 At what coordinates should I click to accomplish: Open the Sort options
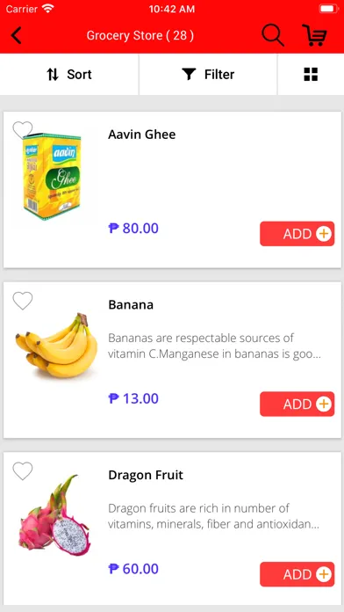(x=69, y=74)
